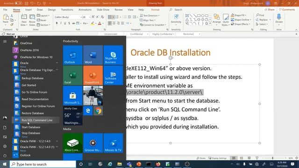
Task: Launch Google Chrome small tile
Action: (x=98, y=111)
